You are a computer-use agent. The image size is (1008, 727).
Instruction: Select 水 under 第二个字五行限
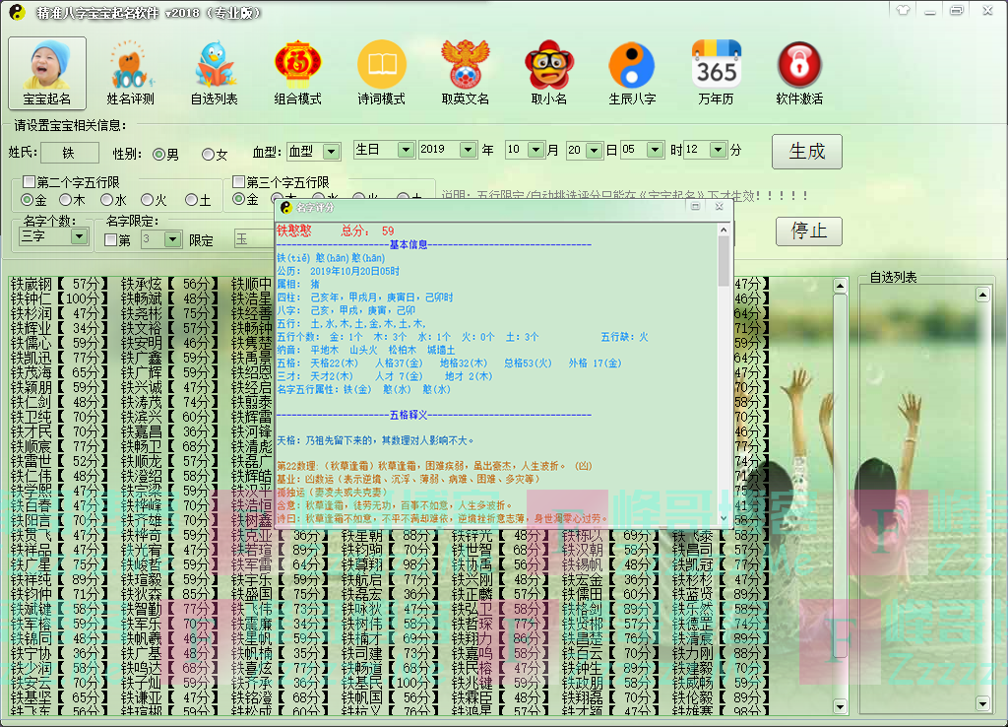106,199
